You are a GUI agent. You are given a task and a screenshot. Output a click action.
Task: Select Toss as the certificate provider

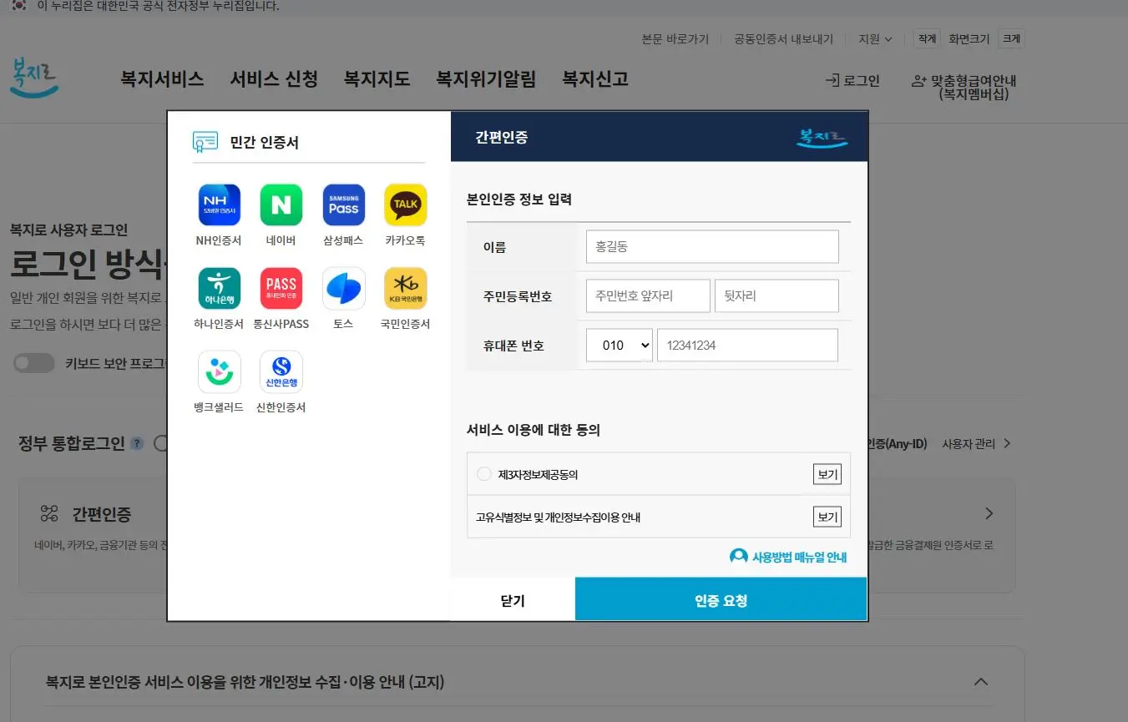coord(343,288)
